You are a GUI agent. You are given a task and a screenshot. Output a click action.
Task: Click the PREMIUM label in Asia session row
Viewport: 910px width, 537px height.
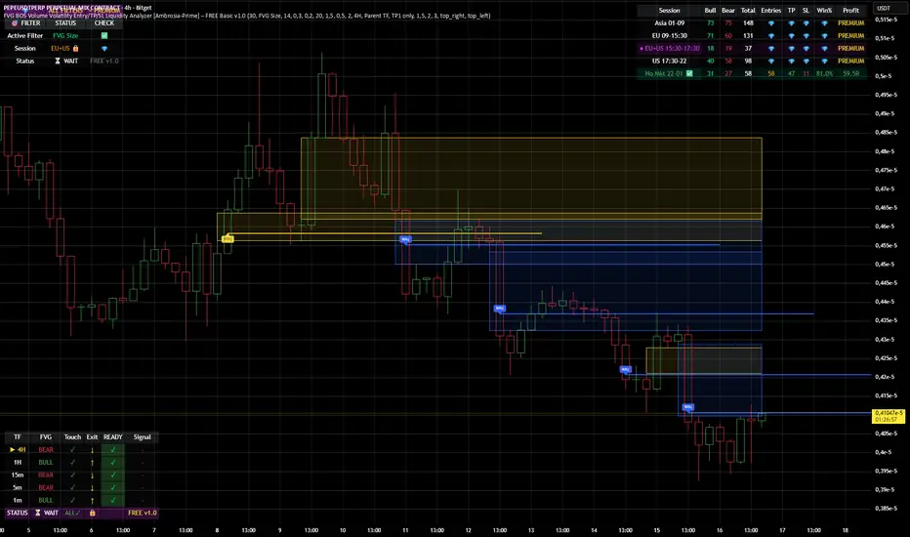click(x=850, y=23)
